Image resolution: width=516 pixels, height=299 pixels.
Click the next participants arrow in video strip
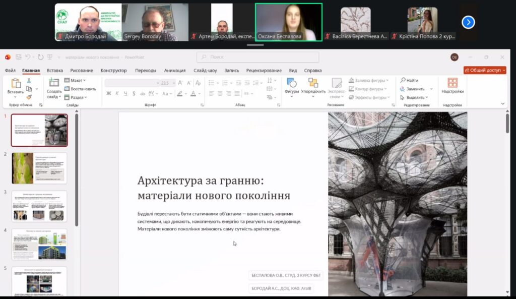(x=468, y=22)
